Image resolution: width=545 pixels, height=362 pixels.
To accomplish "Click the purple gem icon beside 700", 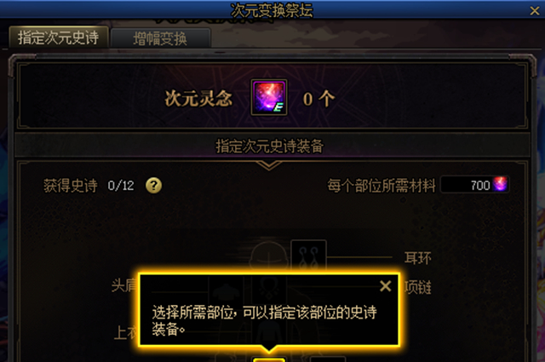I will [x=500, y=184].
